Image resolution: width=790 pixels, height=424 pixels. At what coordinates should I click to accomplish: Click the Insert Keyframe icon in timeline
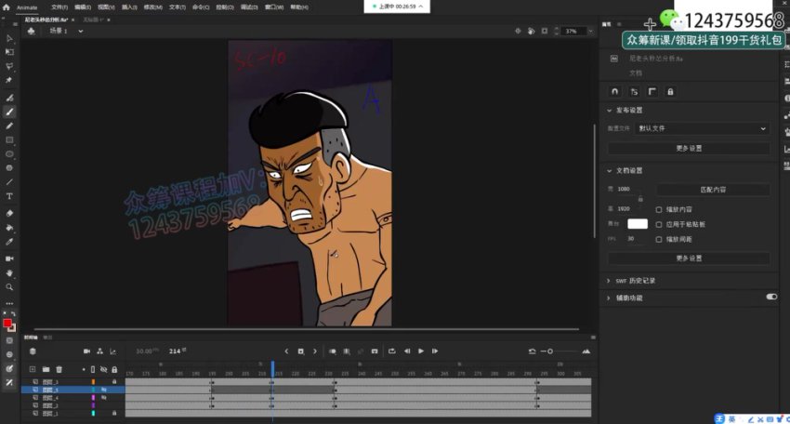click(301, 351)
